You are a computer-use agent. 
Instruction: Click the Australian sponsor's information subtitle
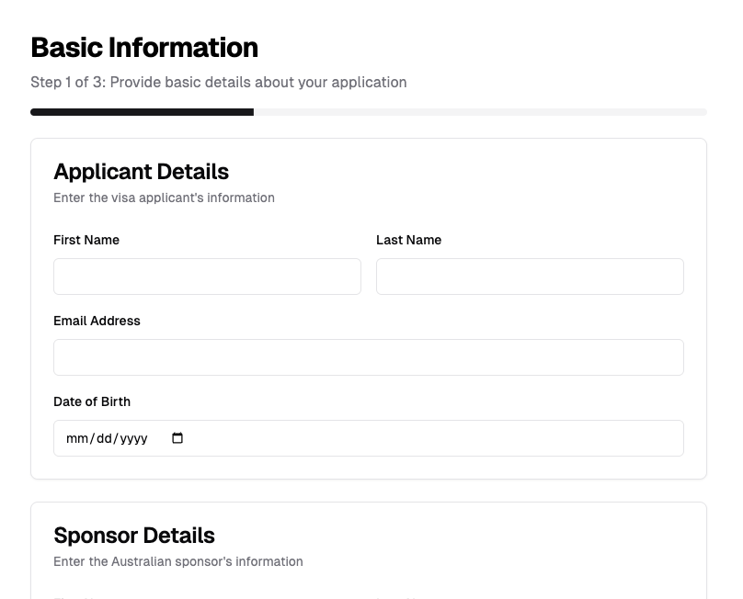[x=177, y=561]
